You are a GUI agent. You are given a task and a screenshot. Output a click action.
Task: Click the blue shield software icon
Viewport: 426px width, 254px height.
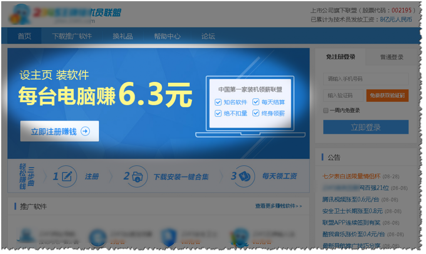[168, 236]
